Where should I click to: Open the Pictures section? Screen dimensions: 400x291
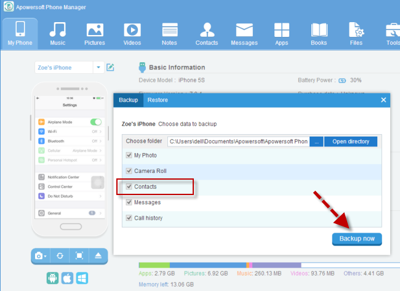(95, 33)
